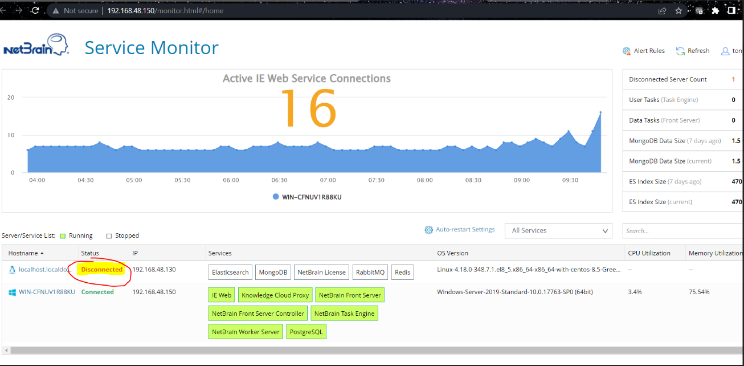
Task: Click the Linux icon beside localhost
Action: 12,270
